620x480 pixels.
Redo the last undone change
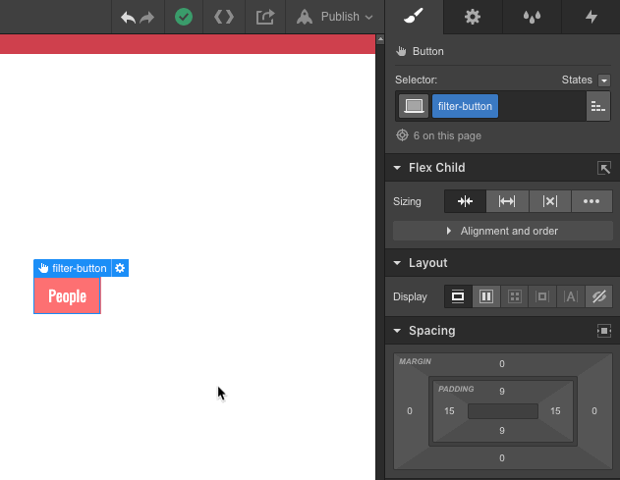(147, 18)
